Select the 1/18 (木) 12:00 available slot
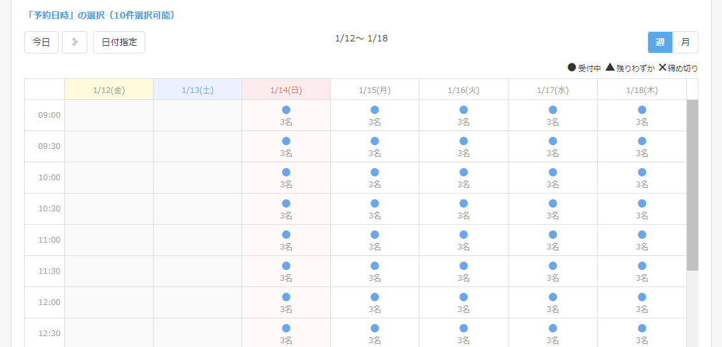The image size is (722, 347). point(642,302)
